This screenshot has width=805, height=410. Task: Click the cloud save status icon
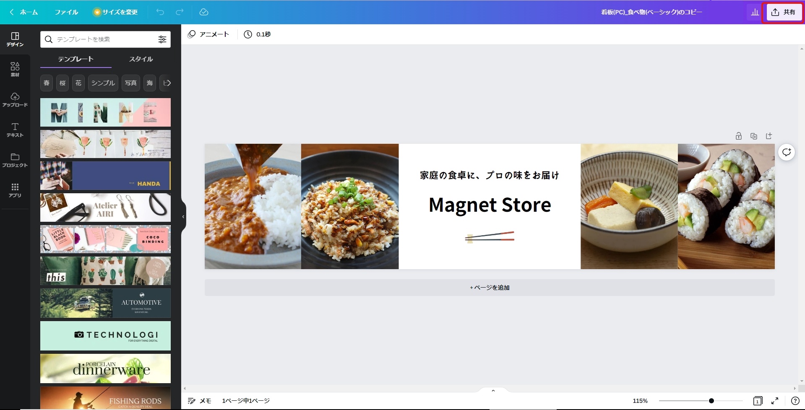coord(204,12)
